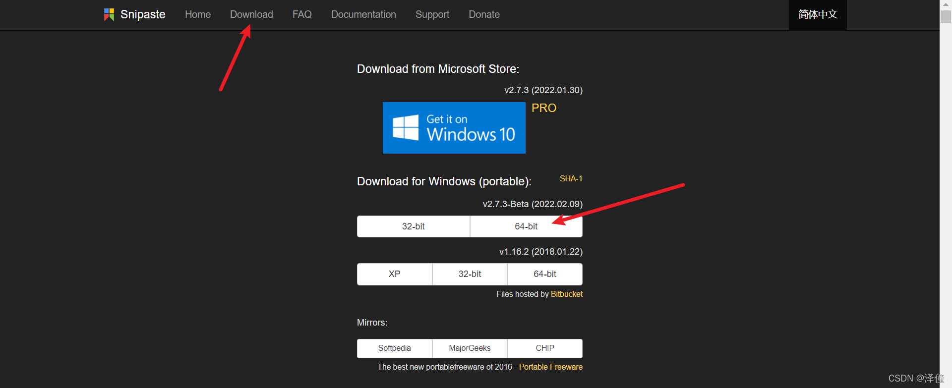This screenshot has width=952, height=388.
Task: Open the Support page
Action: point(432,14)
